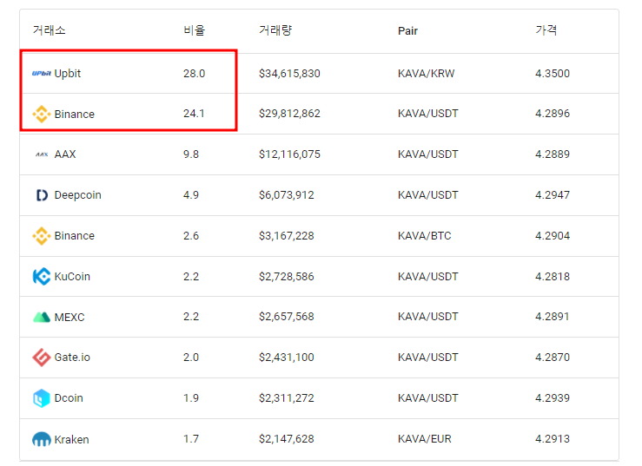The width and height of the screenshot is (642, 466).
Task: Click the 4.2939 price value
Action: click(553, 398)
